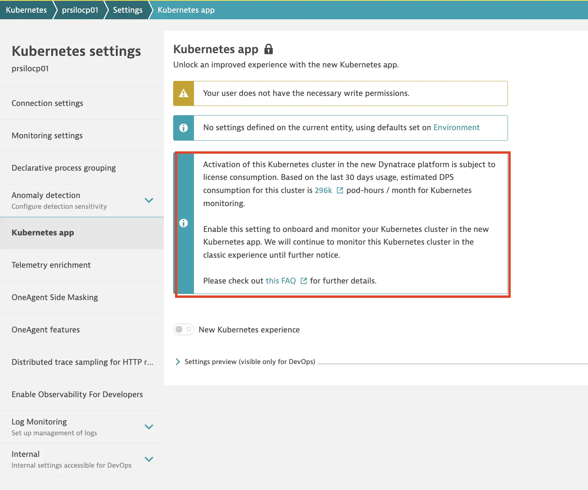Expand the Internal settings chevron
588x490 pixels.
[149, 459]
